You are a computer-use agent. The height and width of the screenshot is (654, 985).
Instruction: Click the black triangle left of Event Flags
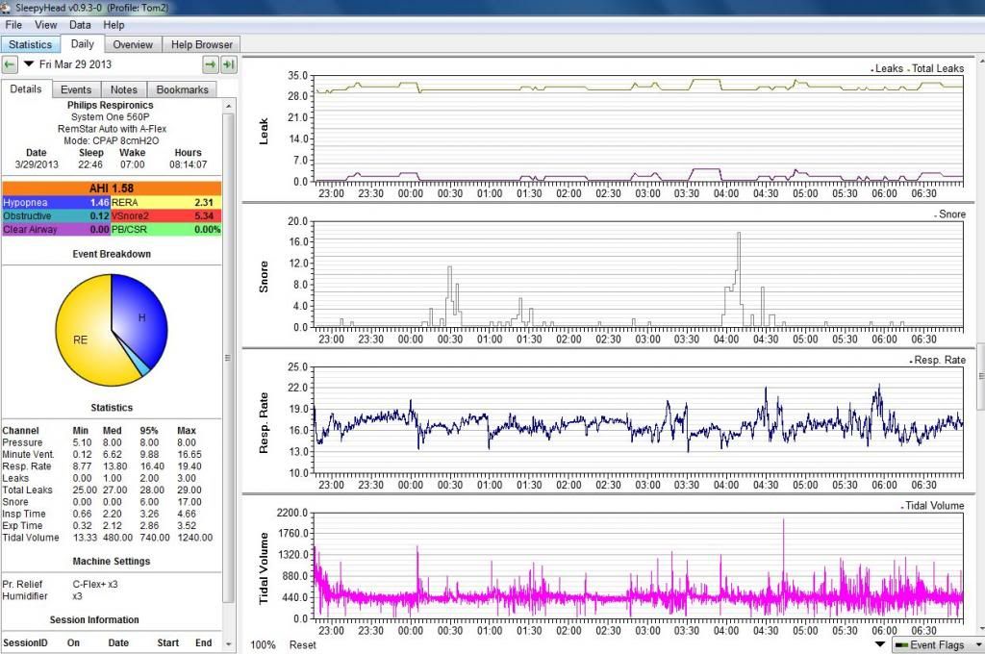pos(880,644)
